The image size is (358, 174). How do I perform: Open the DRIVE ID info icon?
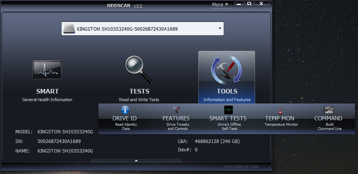125,110
